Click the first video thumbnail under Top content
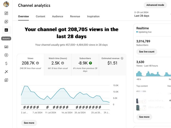The height and width of the screenshot is (128, 171). (x=141, y=93)
